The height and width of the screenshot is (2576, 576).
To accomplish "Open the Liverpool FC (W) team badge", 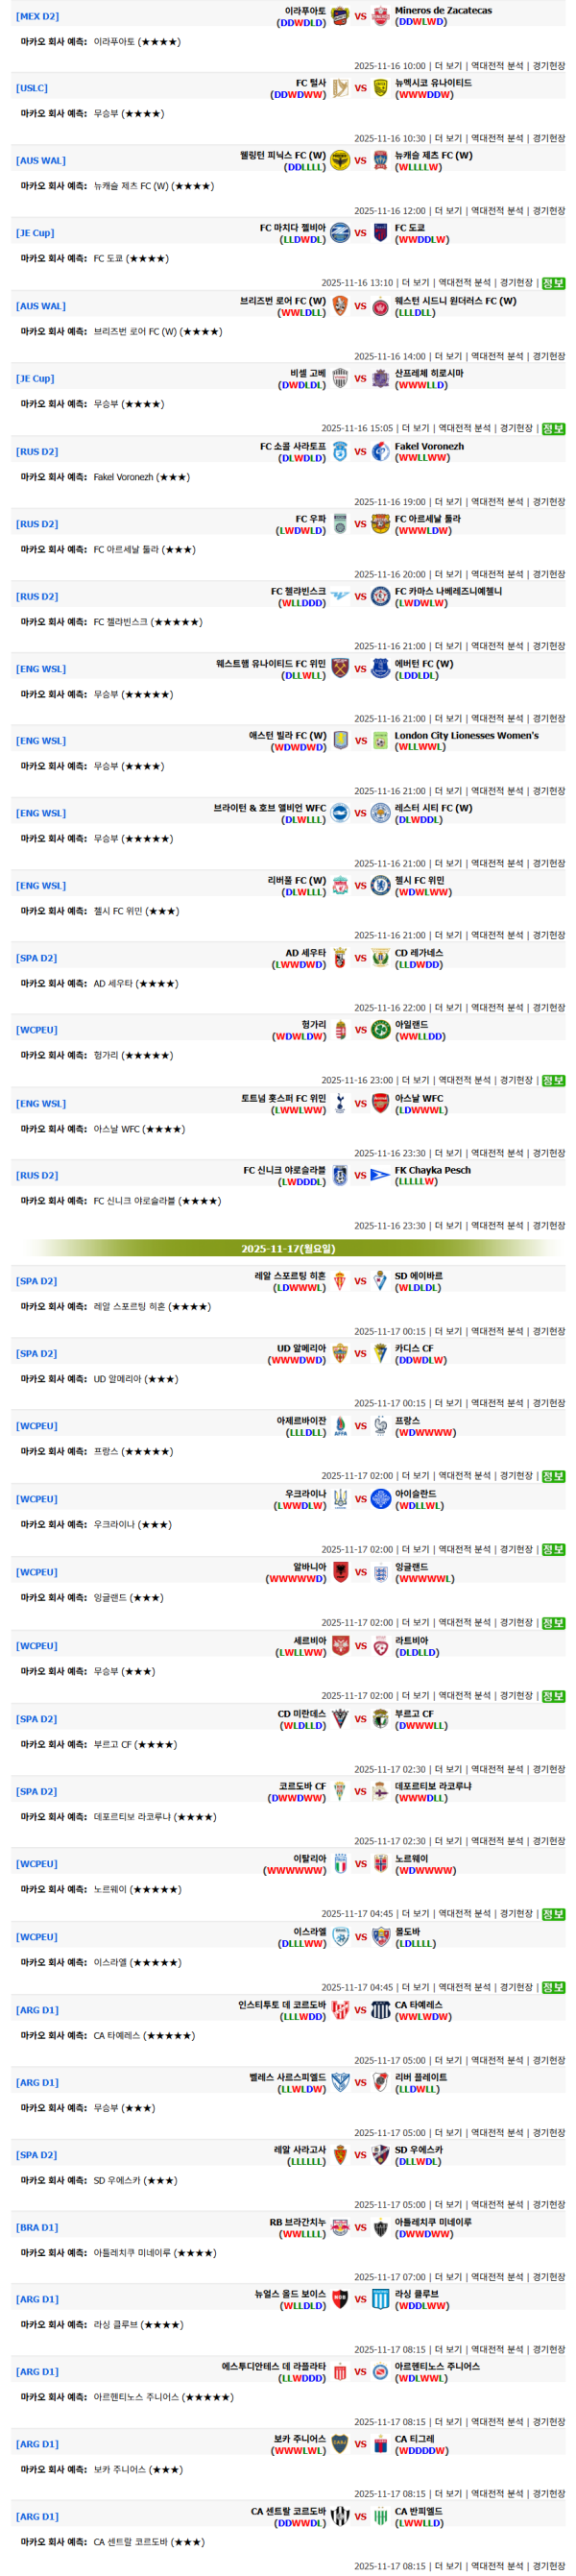I will (x=340, y=886).
